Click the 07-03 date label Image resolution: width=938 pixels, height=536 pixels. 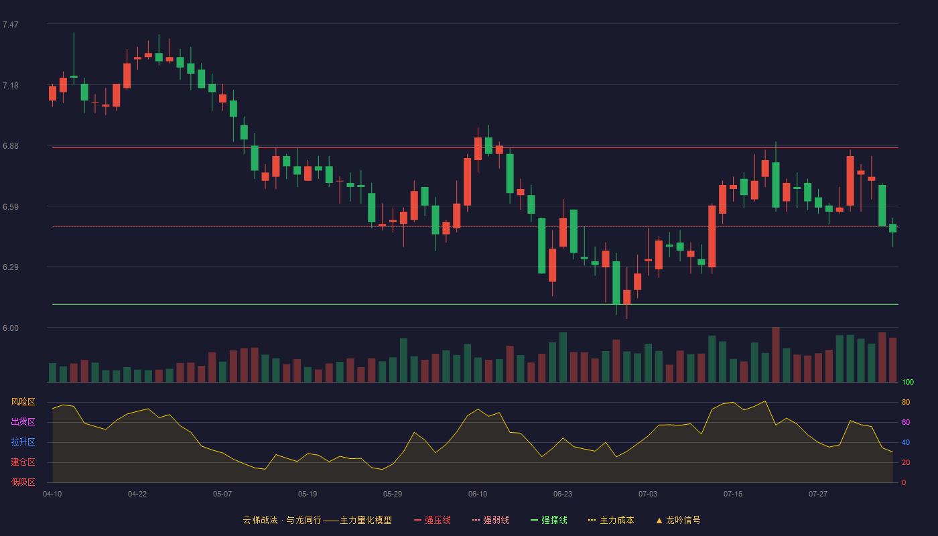pos(648,494)
